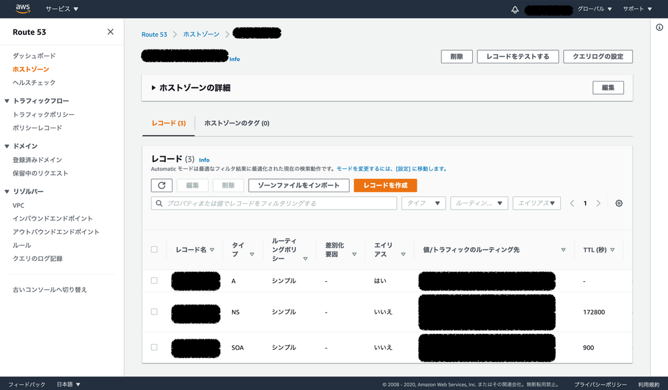Open クエリのログ記録 in the sidebar
Viewport: 668px width, 390px height.
[x=37, y=258]
